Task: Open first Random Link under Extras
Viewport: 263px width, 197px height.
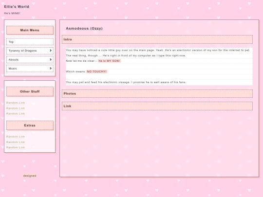Action: click(x=16, y=137)
